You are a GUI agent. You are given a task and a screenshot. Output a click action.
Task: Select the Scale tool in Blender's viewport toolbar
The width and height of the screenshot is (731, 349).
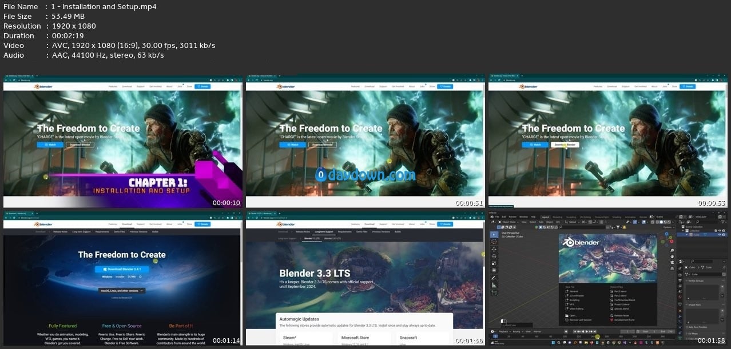(494, 263)
